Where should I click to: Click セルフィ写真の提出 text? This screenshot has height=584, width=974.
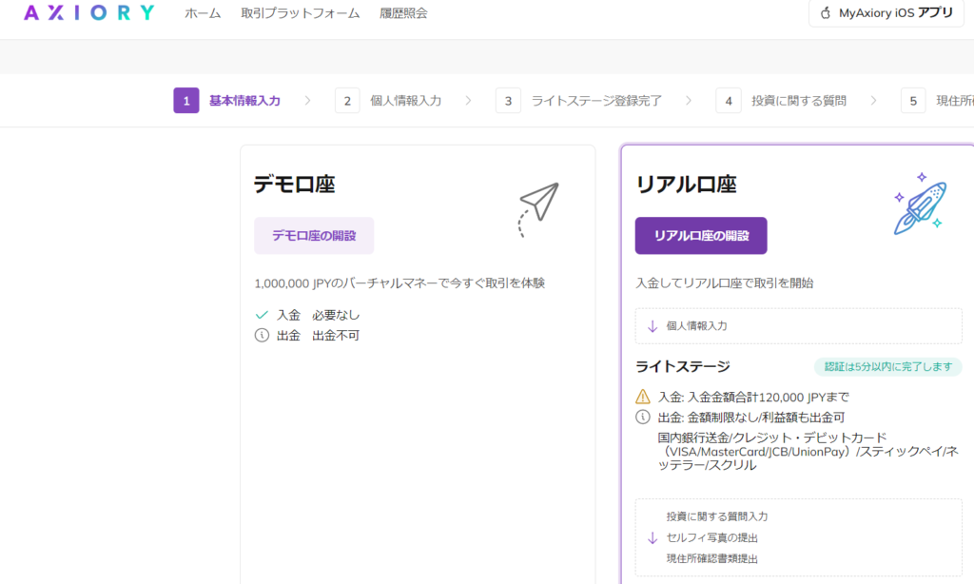click(x=711, y=537)
